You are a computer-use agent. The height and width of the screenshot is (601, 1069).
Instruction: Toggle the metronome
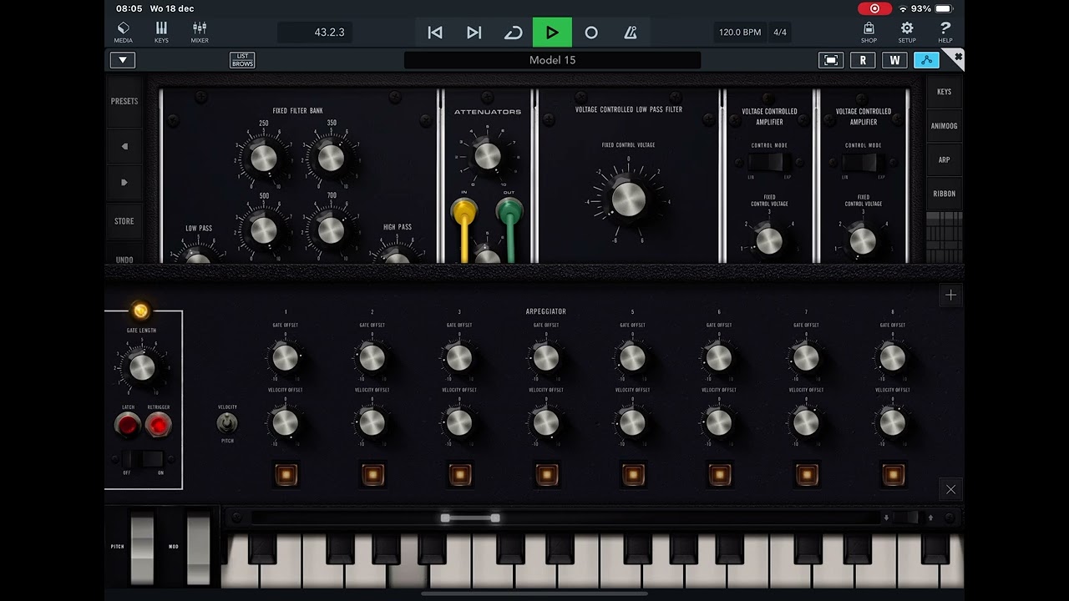[x=631, y=33]
